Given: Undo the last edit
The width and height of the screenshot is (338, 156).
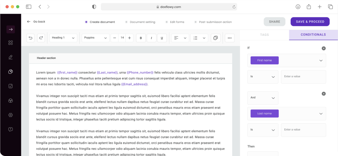Looking at the screenshot, I should (x=30, y=38).
